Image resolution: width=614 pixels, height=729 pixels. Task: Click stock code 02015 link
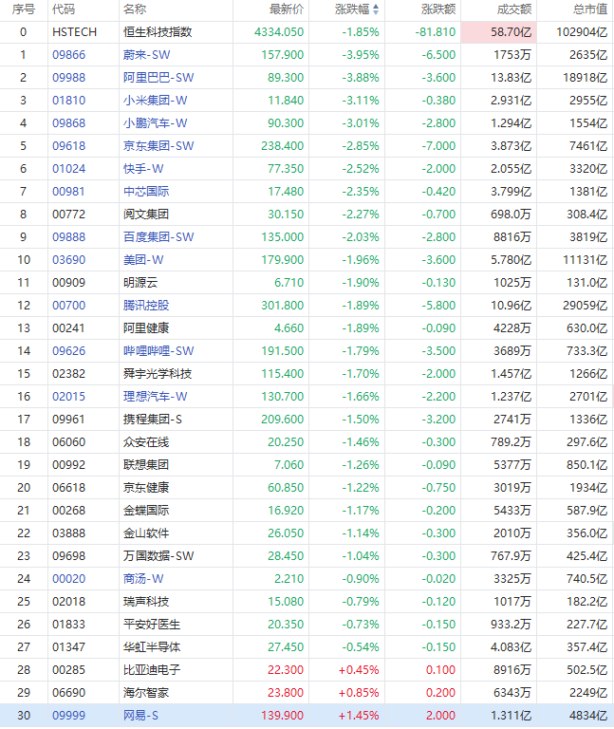point(68,397)
